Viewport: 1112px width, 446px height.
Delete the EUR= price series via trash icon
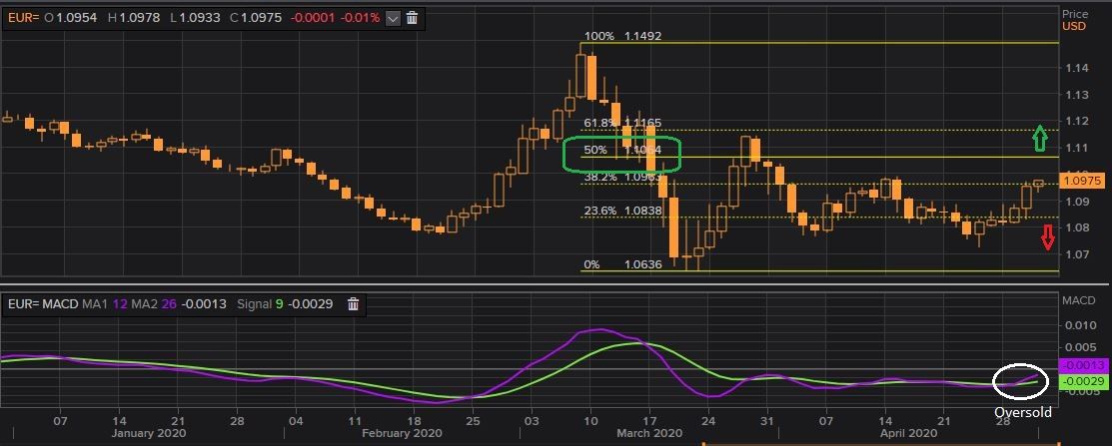(412, 18)
